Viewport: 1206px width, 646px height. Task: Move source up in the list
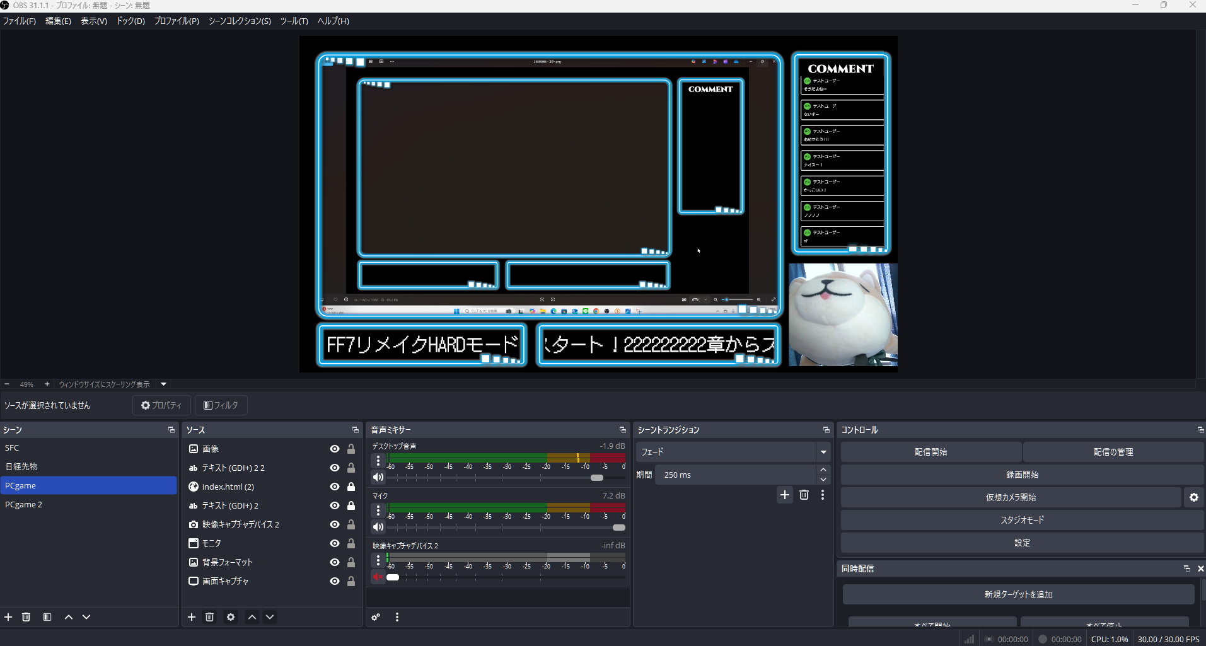[252, 617]
